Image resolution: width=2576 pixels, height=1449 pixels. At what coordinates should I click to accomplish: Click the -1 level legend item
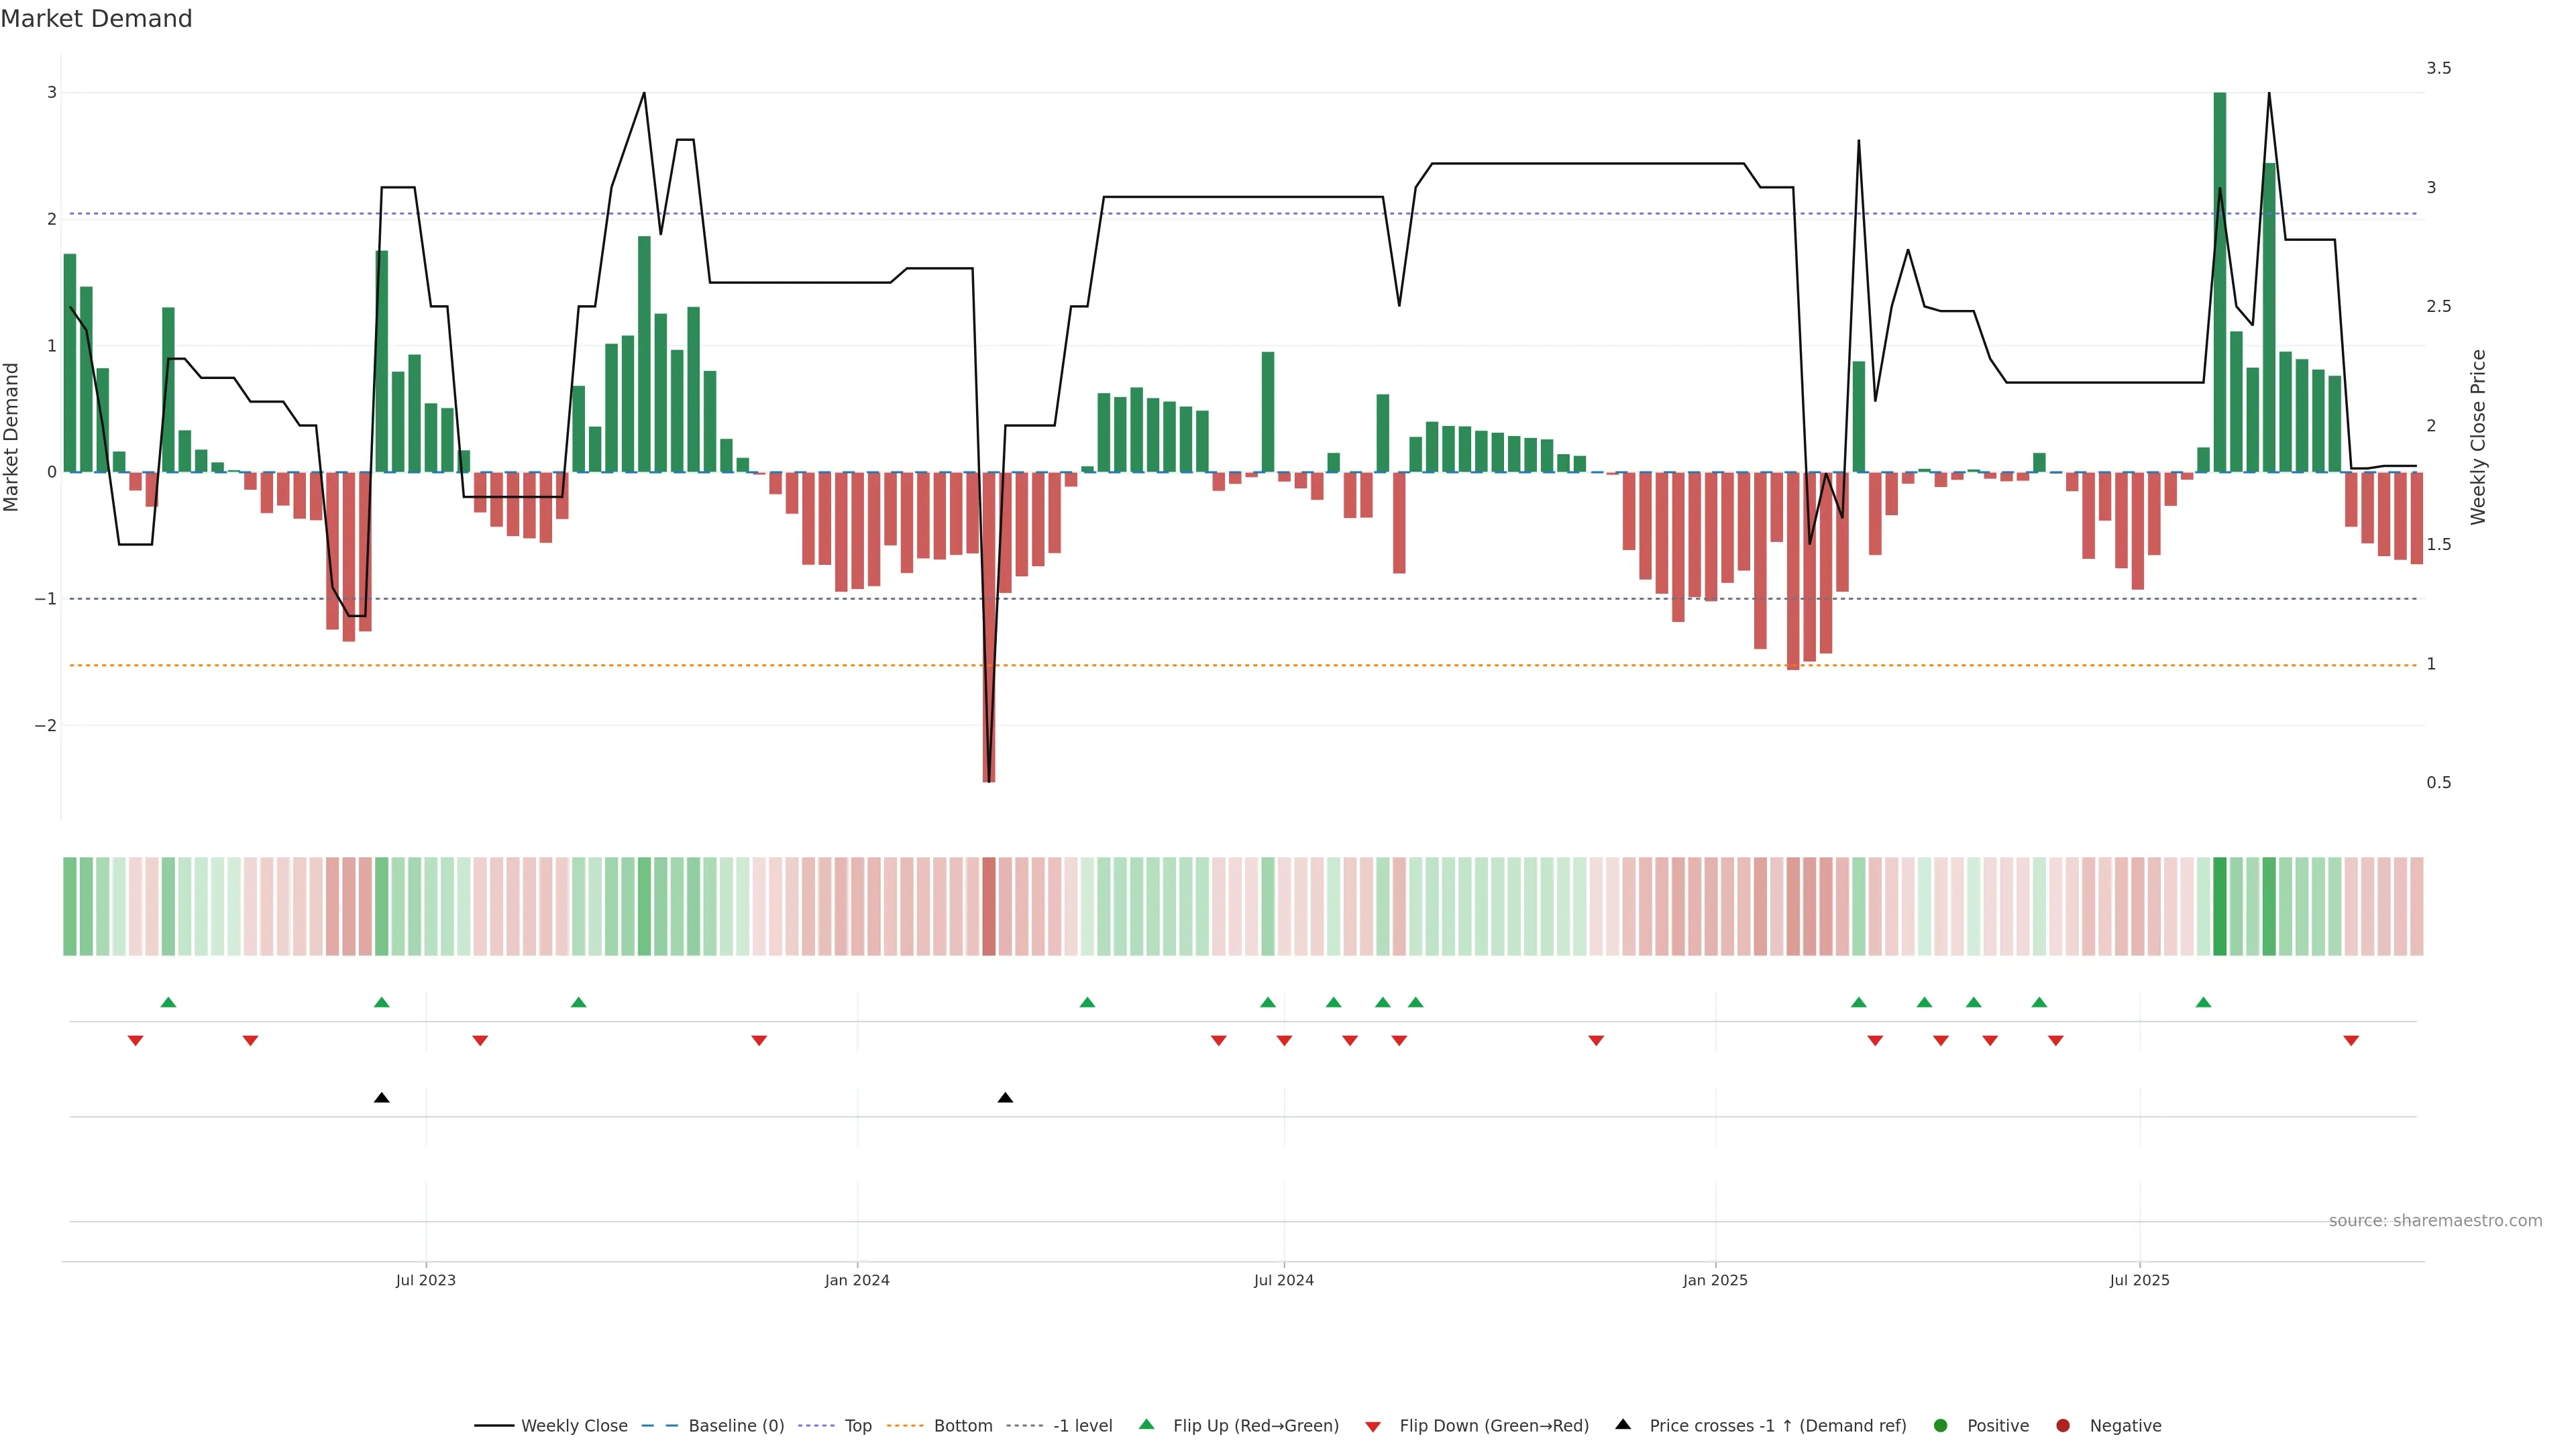click(x=1082, y=1426)
